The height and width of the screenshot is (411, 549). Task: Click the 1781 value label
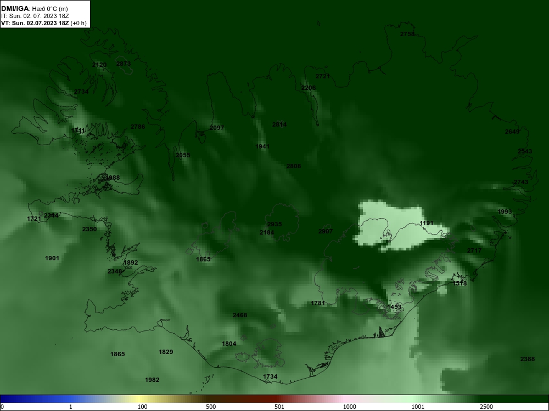[318, 303]
